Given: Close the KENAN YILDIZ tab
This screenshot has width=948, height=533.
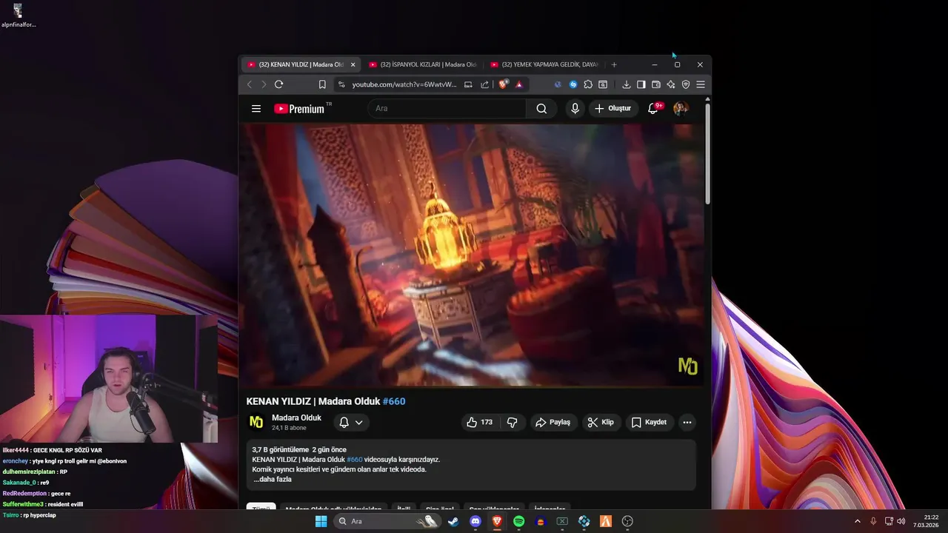Looking at the screenshot, I should click(x=353, y=64).
